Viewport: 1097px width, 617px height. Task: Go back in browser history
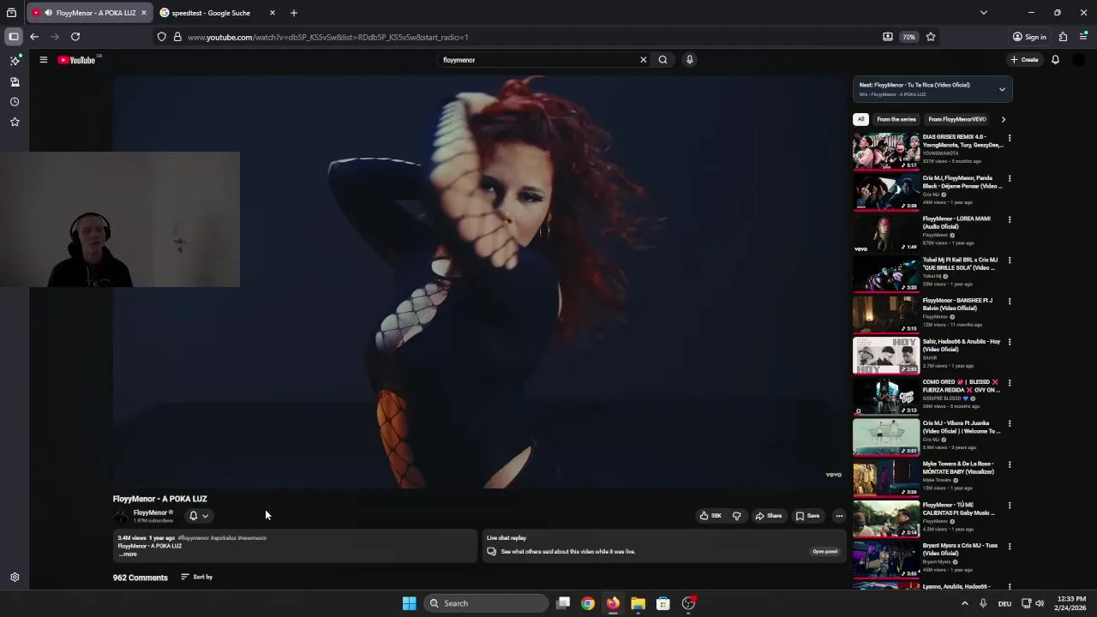pyautogui.click(x=34, y=37)
